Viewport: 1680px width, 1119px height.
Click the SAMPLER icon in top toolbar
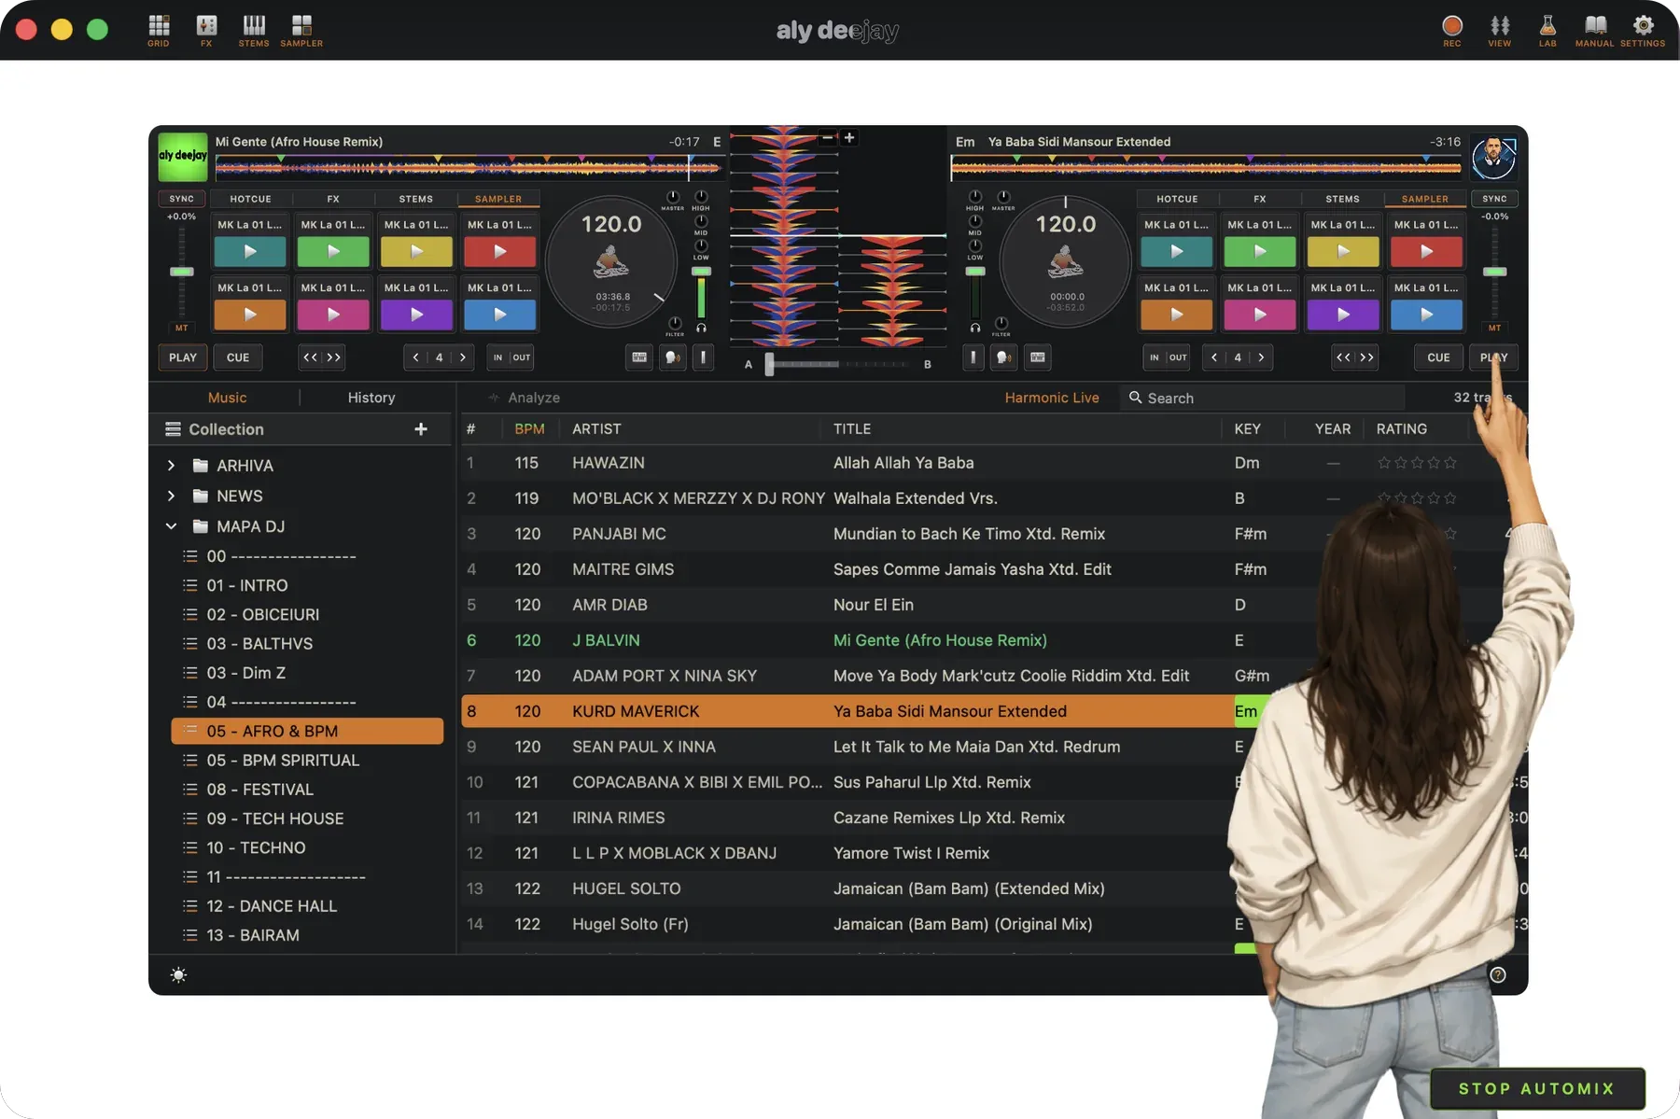(x=301, y=30)
